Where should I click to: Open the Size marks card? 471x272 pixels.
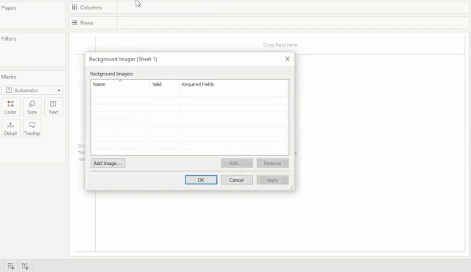pos(32,107)
